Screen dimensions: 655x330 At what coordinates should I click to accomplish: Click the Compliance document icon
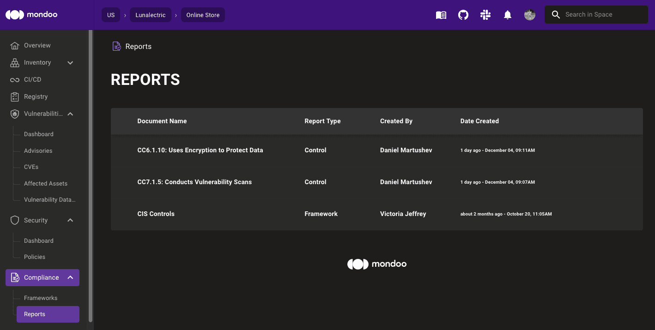pos(14,277)
